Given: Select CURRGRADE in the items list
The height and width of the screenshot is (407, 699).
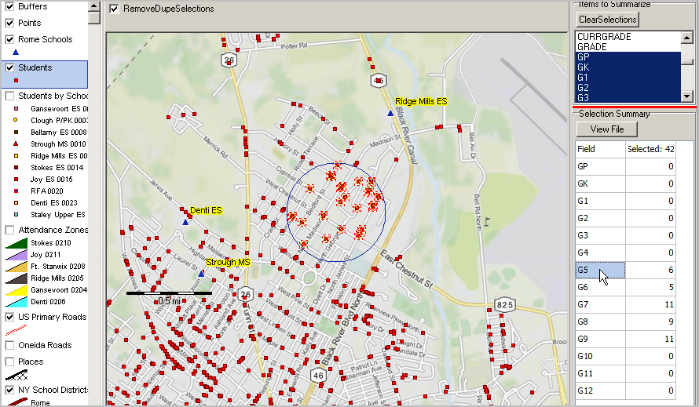Looking at the screenshot, I should [604, 37].
